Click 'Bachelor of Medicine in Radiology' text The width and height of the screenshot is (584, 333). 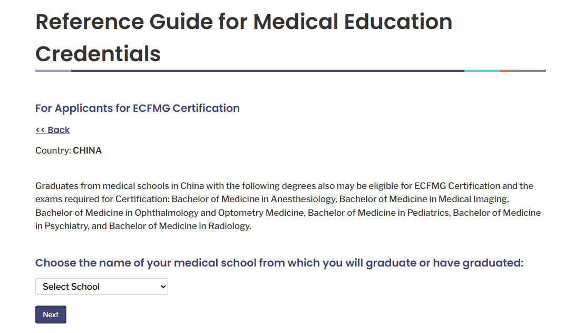(x=180, y=226)
